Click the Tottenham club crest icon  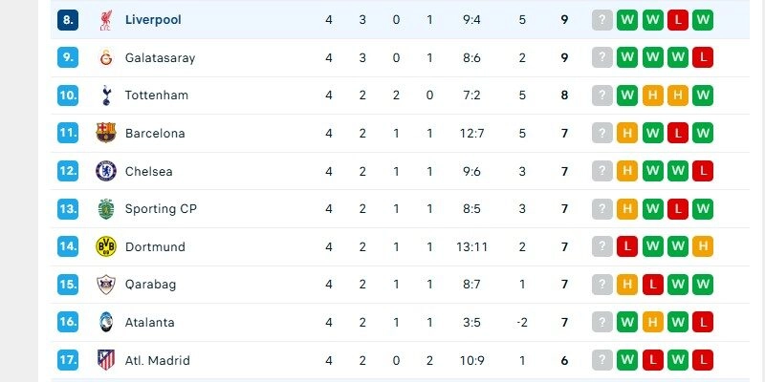105,95
